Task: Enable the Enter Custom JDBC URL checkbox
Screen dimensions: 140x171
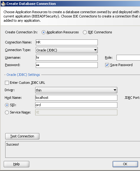Action: coord(7,83)
